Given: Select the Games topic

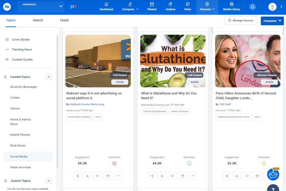Looking at the screenshot, I should point(15,108).
